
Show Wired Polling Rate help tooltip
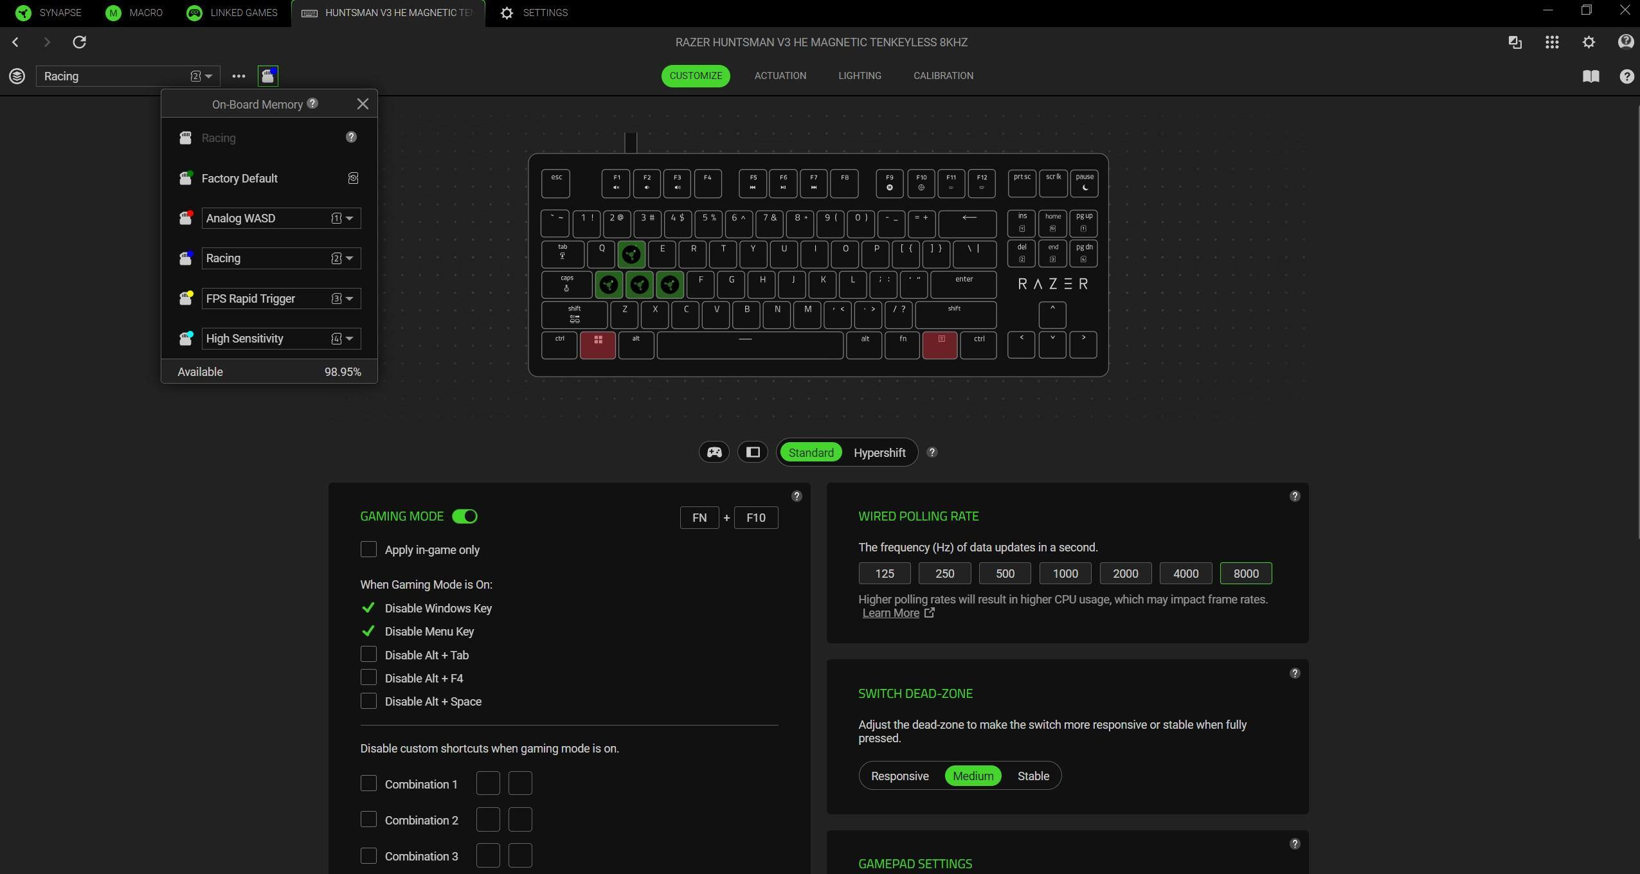tap(1295, 496)
